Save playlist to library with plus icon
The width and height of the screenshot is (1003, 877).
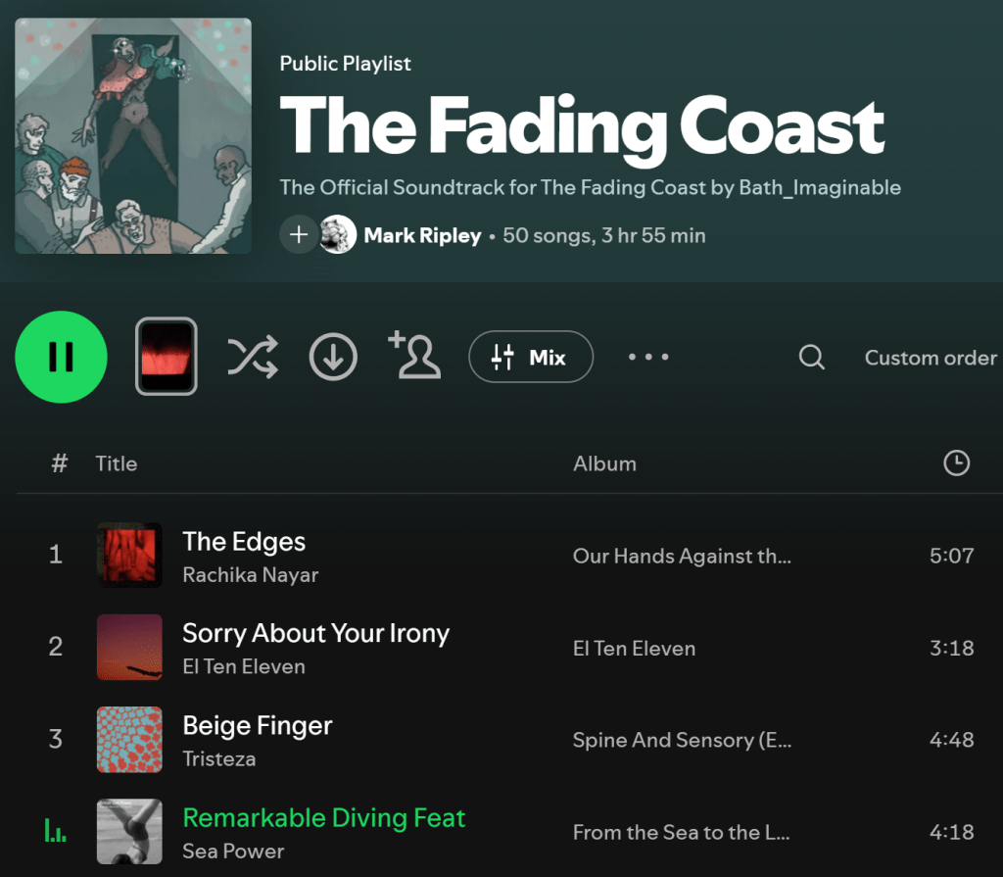pos(298,235)
